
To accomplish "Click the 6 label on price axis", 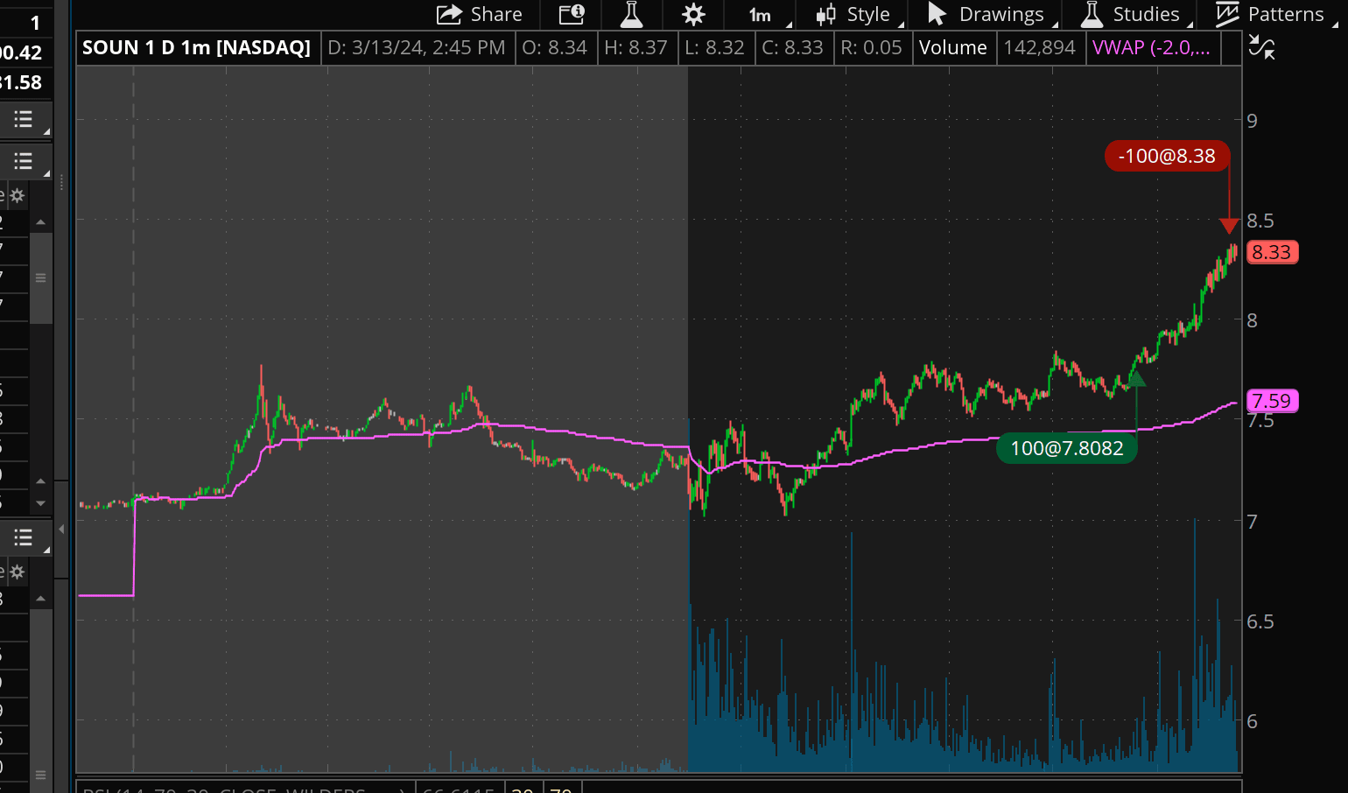I will pyautogui.click(x=1253, y=721).
